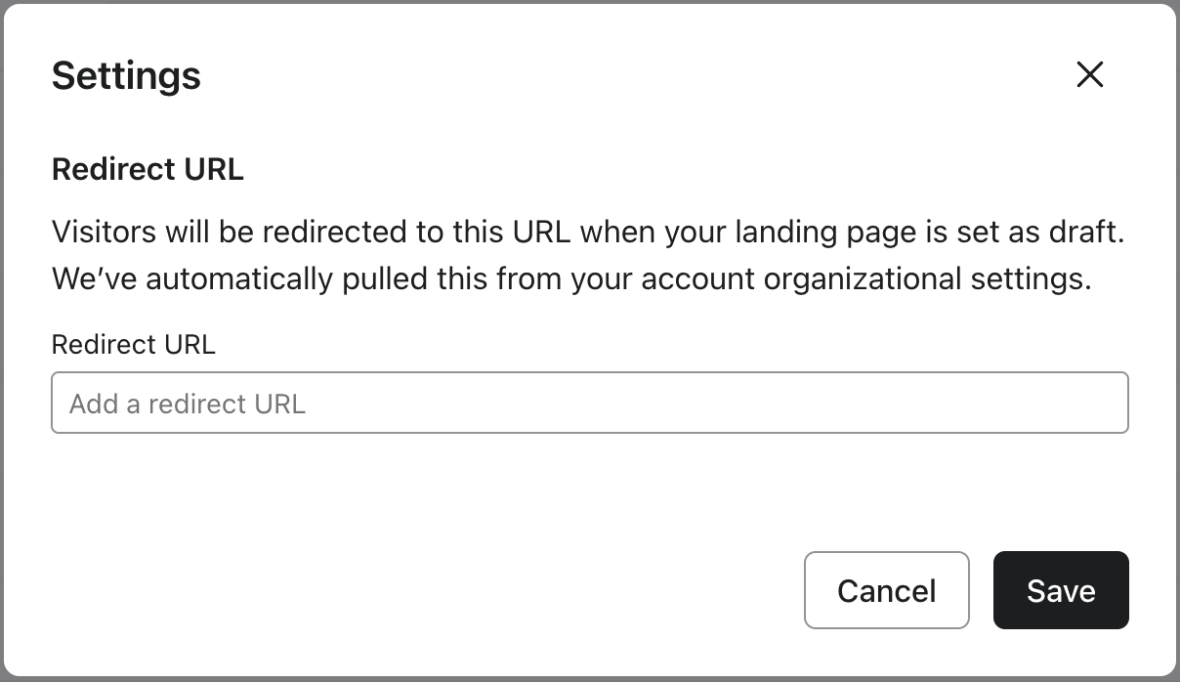This screenshot has width=1180, height=682.
Task: Cancel the Settings dialog
Action: click(x=886, y=590)
